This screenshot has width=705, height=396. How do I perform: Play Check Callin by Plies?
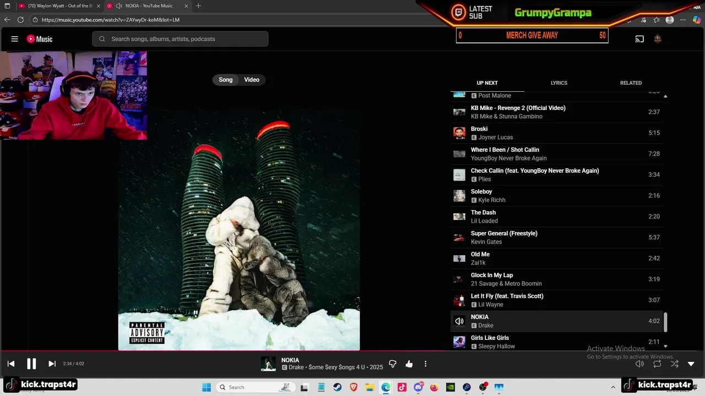point(556,175)
